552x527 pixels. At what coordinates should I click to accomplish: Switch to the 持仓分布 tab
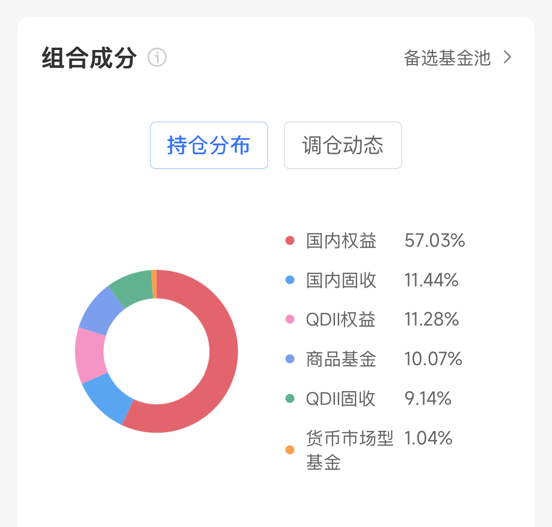209,145
